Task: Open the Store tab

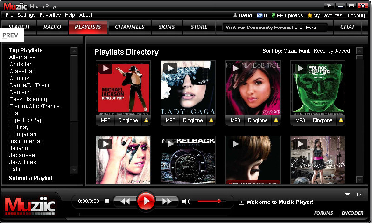Action: (x=199, y=27)
